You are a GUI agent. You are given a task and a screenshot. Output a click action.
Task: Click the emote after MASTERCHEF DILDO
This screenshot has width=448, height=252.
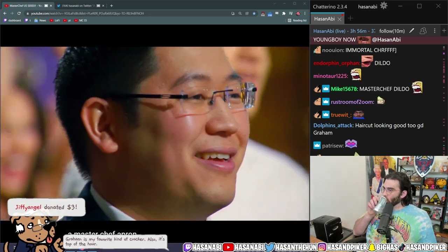(x=417, y=87)
